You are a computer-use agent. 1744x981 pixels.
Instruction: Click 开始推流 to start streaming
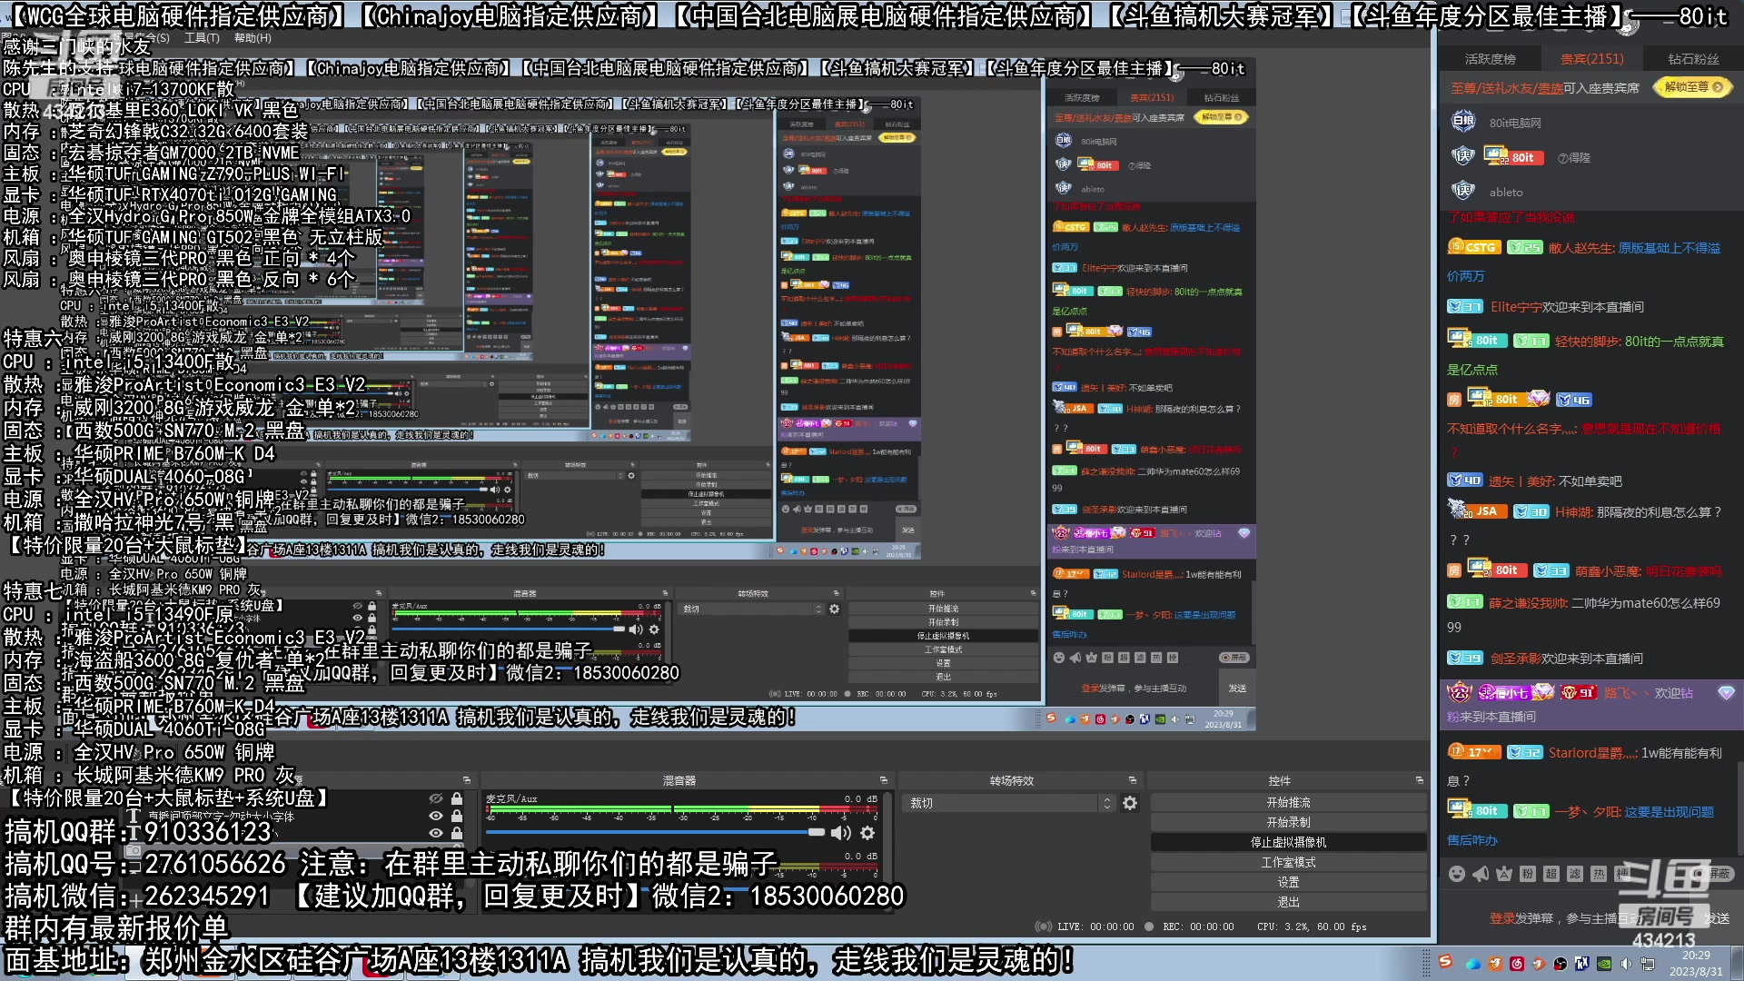point(1288,802)
